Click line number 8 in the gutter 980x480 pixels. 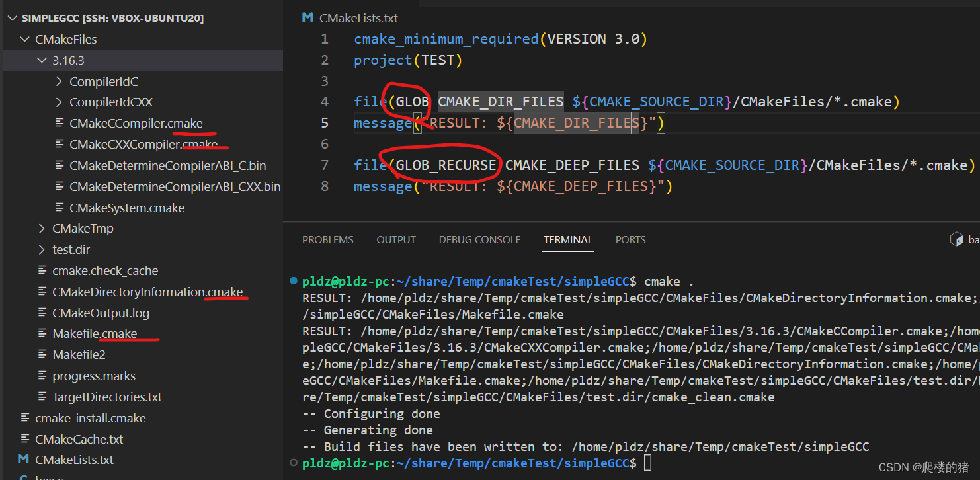tap(325, 186)
